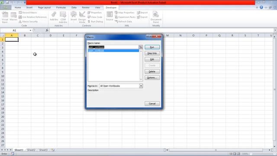Viewport: 277px width, 156px height.
Task: Switch to the Page Layout tab
Action: click(44, 7)
